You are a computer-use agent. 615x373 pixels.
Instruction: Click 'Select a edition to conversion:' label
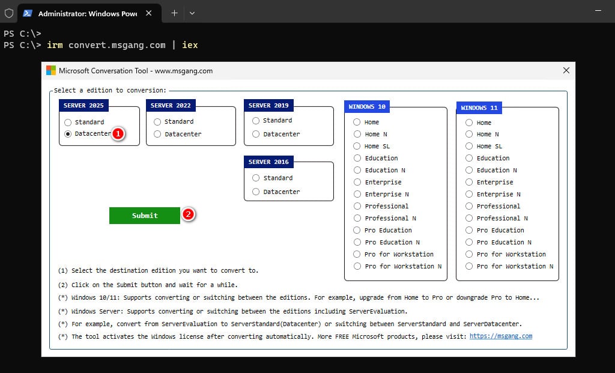(x=111, y=90)
